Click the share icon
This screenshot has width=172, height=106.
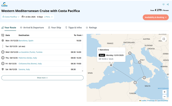tap(168, 4)
